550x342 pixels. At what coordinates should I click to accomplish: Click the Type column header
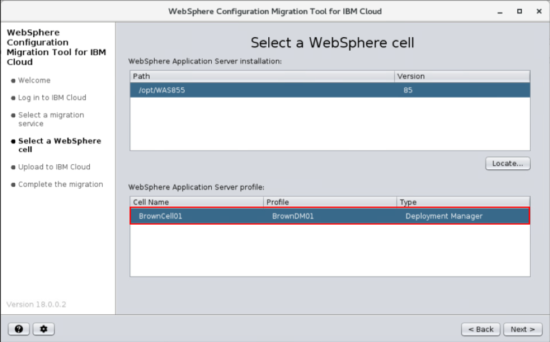(463, 202)
